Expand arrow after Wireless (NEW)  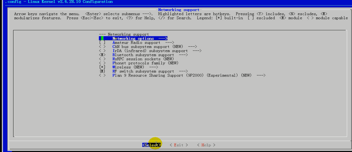154,67
